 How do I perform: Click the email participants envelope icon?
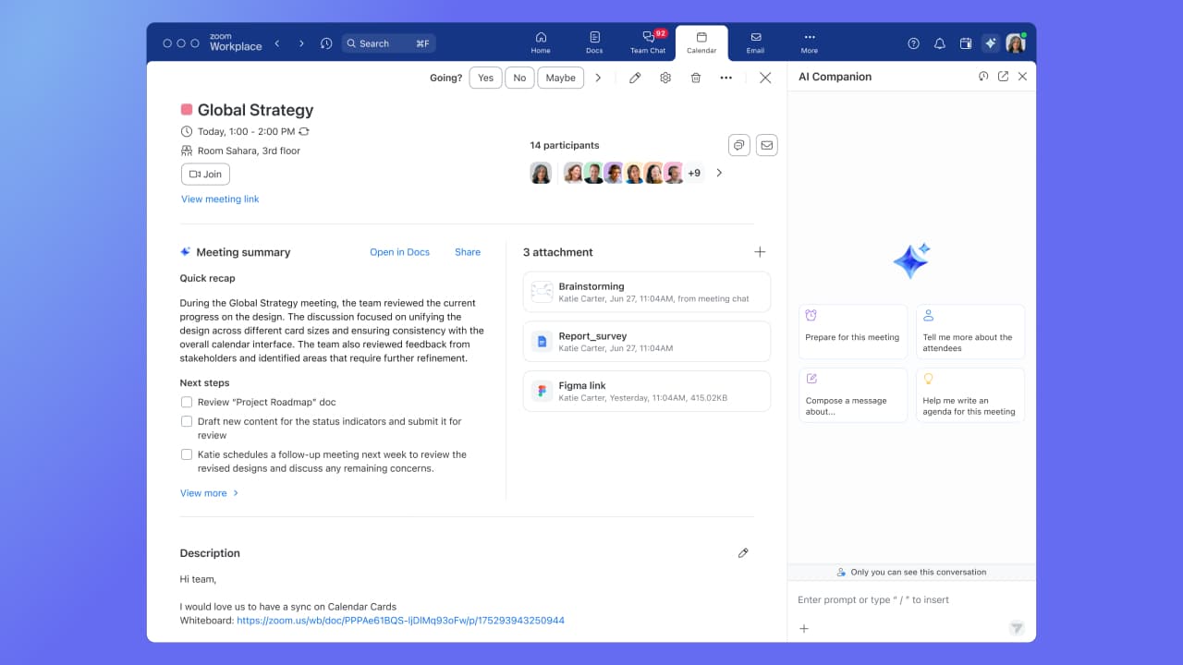click(766, 145)
